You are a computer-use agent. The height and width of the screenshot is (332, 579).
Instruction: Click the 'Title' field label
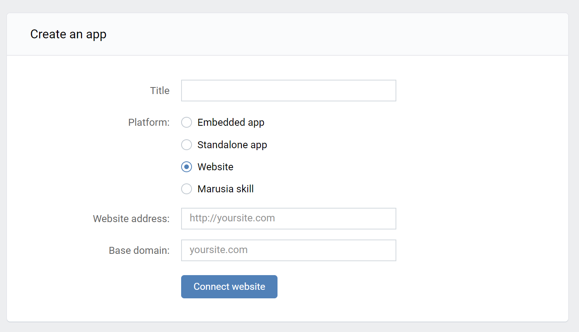[159, 91]
